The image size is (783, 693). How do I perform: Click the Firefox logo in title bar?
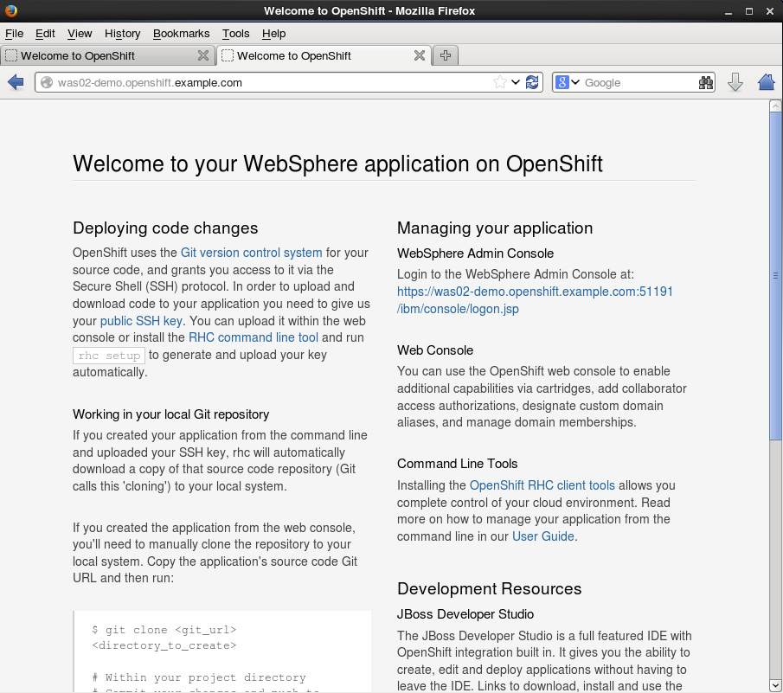tap(11, 10)
